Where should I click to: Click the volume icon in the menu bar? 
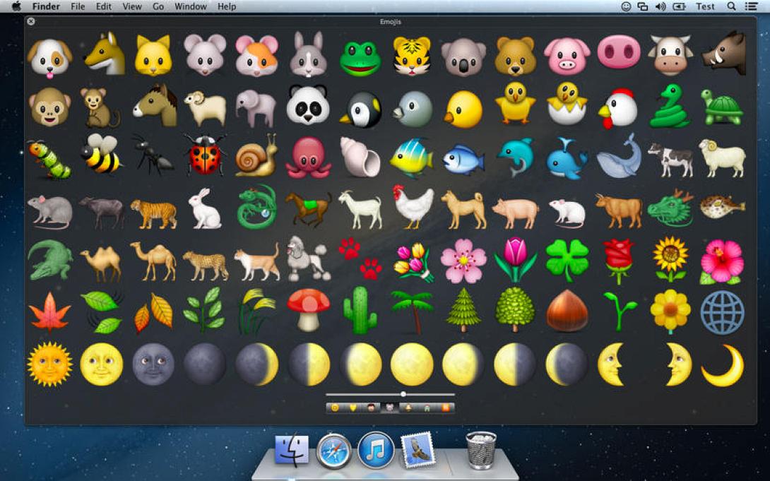(659, 6)
